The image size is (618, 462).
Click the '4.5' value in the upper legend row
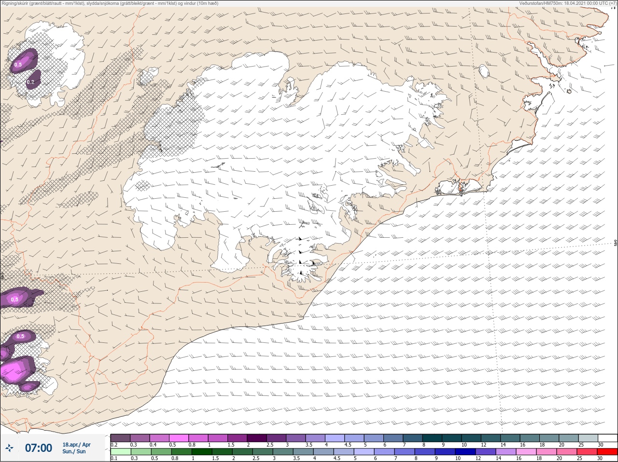click(x=348, y=445)
